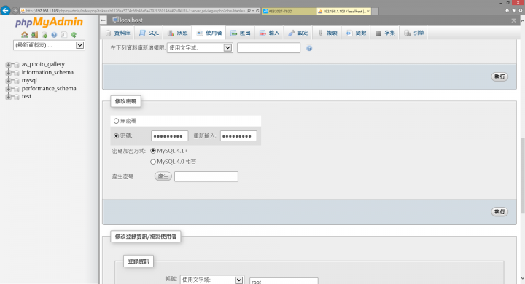Click the localhost breadcrumb link

point(131,20)
